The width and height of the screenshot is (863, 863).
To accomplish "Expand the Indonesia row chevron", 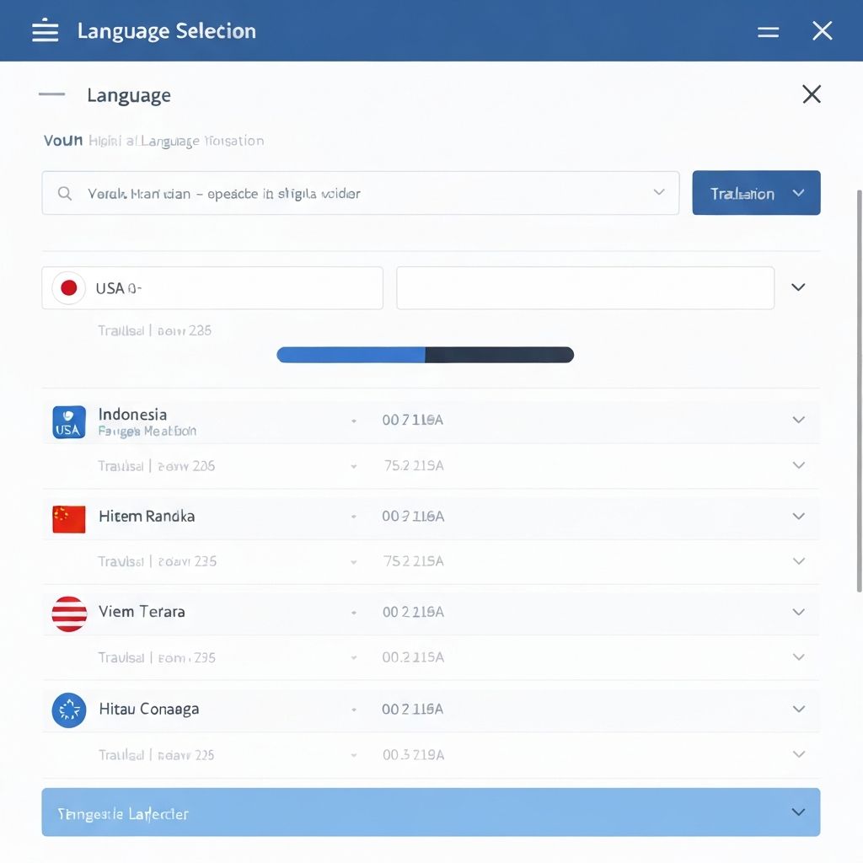I will 798,420.
